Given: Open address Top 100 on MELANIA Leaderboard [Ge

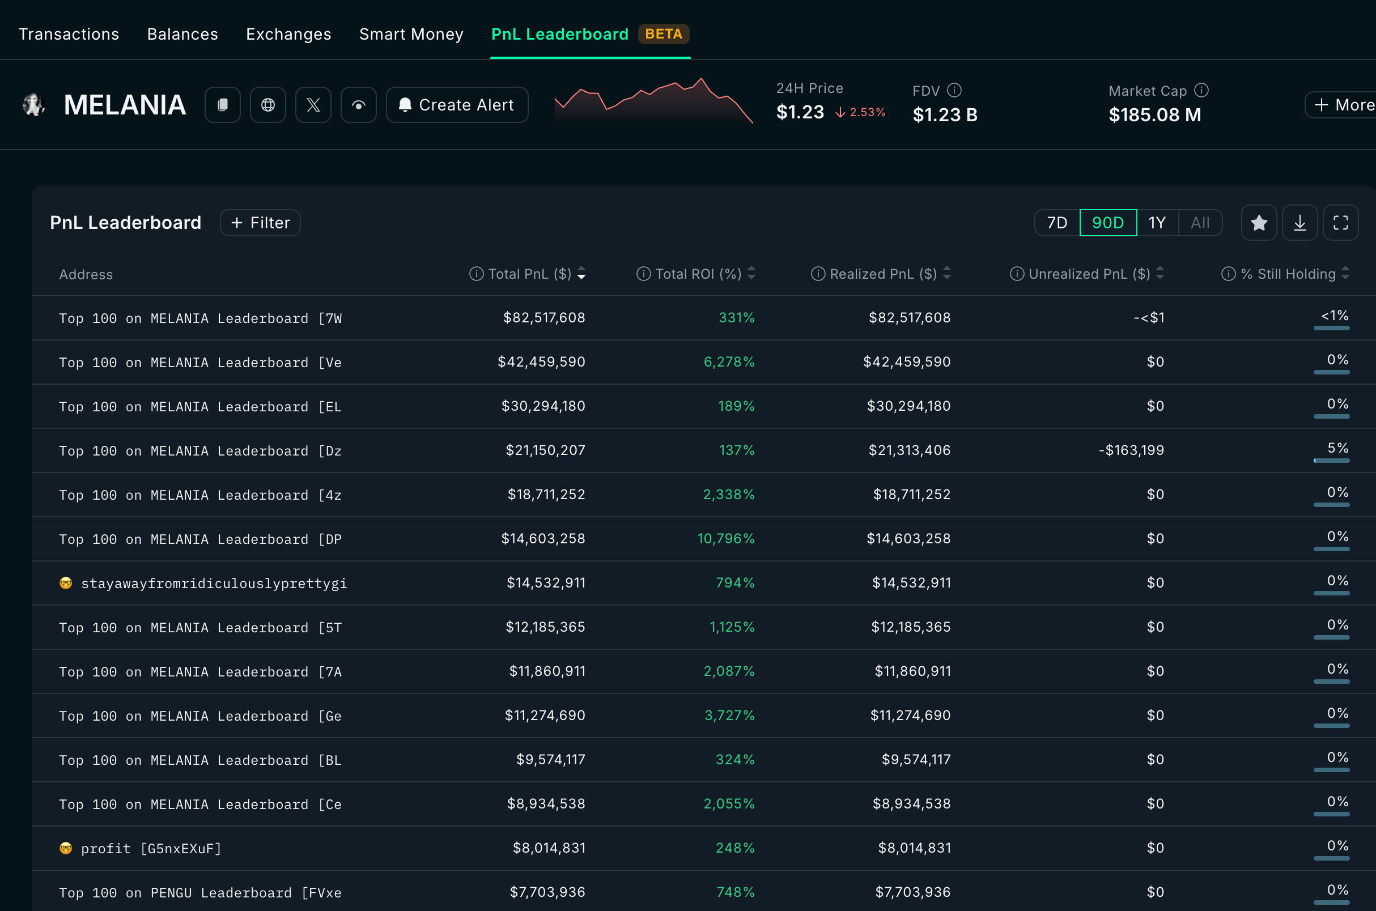Looking at the screenshot, I should [201, 716].
